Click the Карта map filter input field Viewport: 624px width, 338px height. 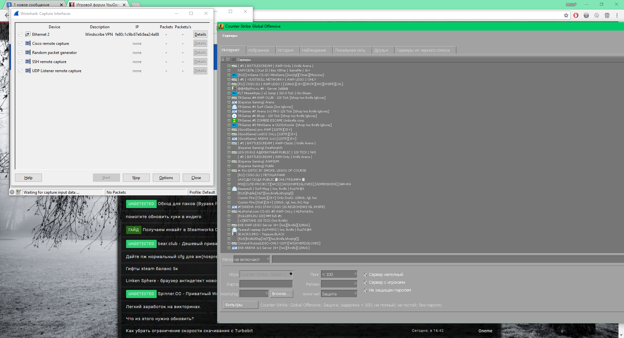(x=266, y=284)
